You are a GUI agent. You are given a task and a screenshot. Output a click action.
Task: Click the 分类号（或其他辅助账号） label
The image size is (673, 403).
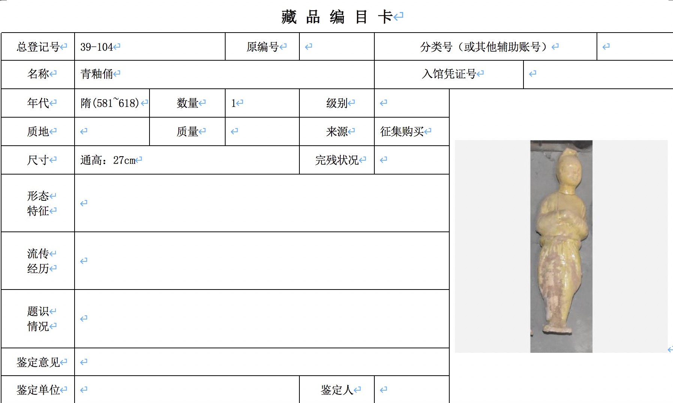[486, 46]
